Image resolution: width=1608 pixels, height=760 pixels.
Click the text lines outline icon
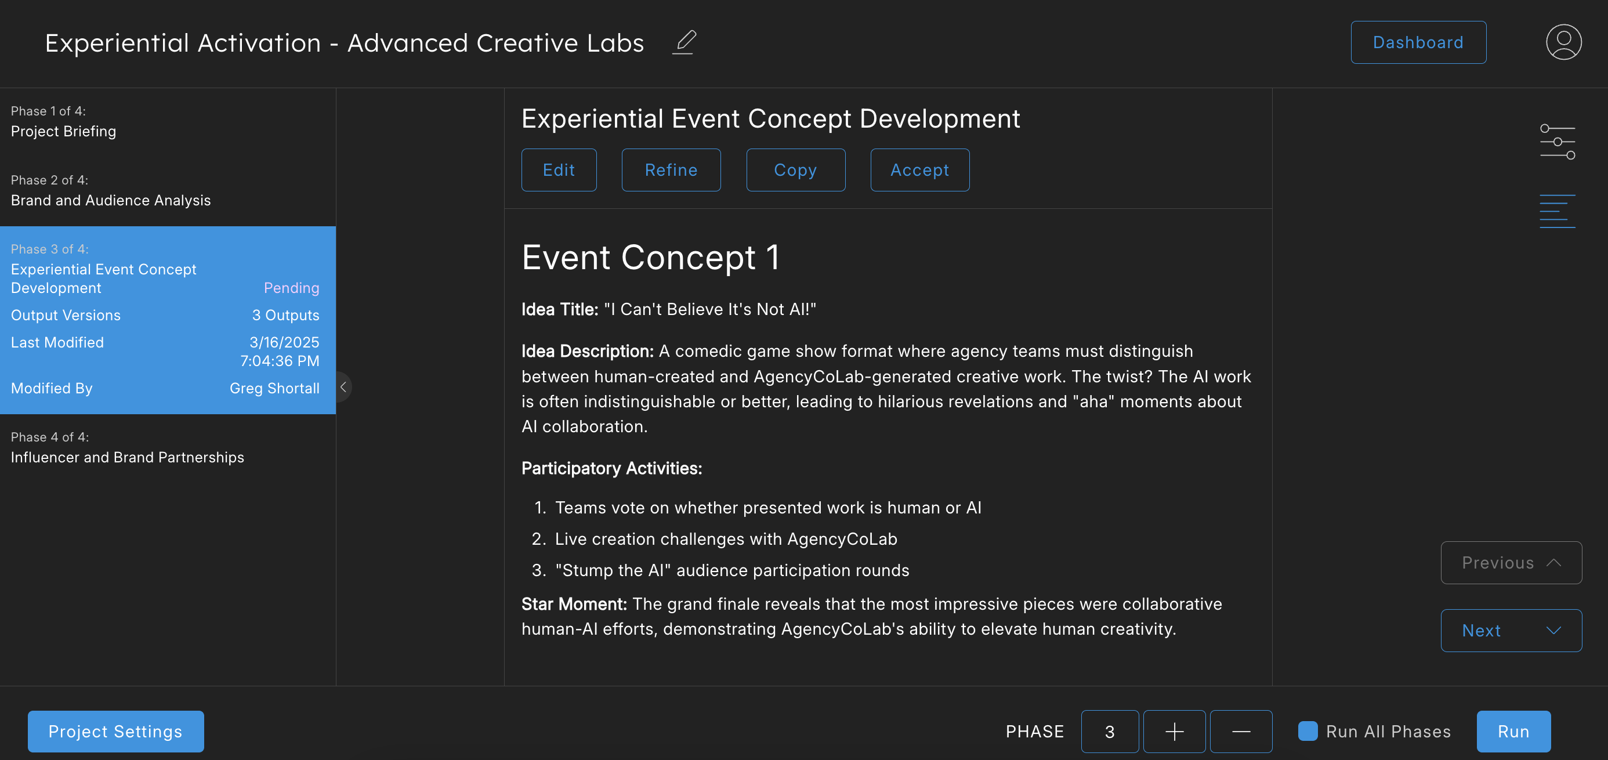click(1557, 211)
